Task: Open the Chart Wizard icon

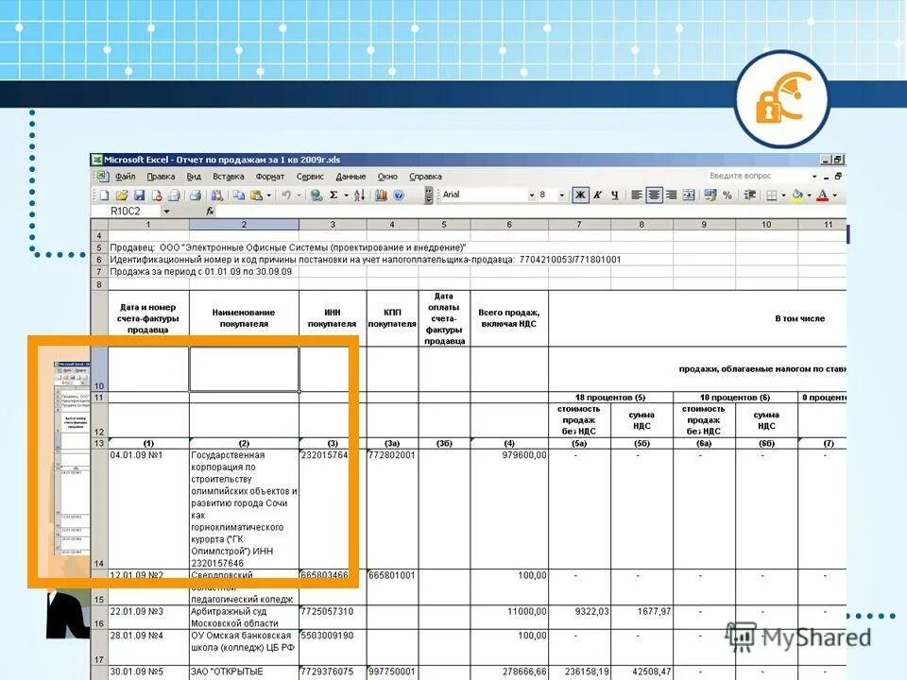Action: pyautogui.click(x=381, y=195)
